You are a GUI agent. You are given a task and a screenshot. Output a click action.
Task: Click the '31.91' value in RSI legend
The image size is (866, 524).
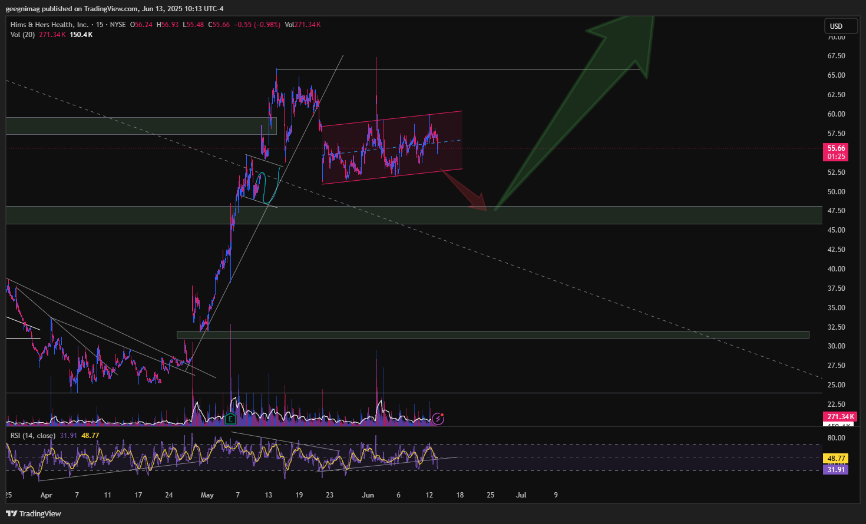(68, 436)
